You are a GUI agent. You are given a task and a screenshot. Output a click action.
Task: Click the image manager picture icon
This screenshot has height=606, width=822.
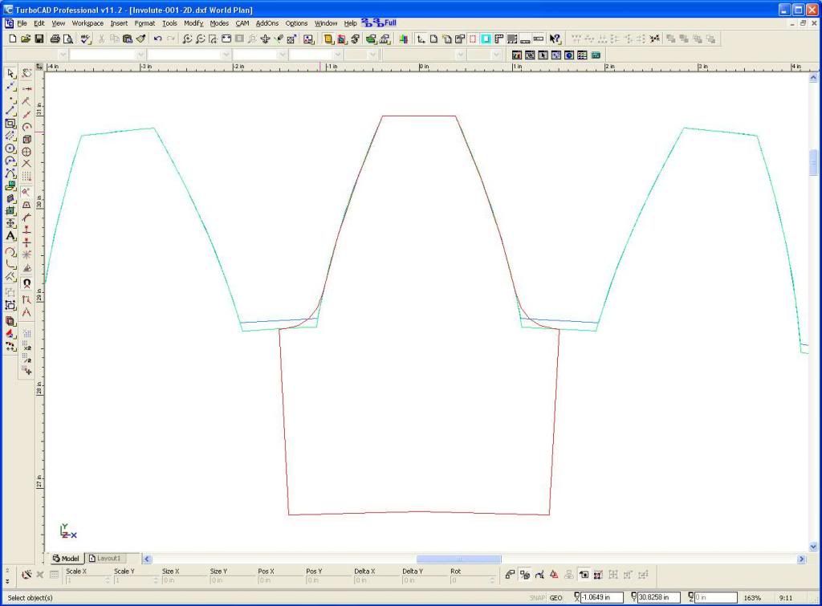coord(308,39)
